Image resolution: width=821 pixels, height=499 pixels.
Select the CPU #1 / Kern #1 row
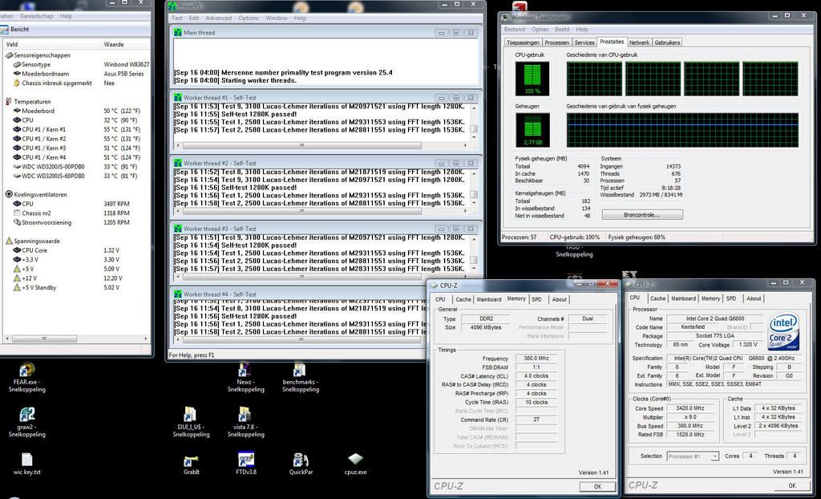tap(77, 129)
